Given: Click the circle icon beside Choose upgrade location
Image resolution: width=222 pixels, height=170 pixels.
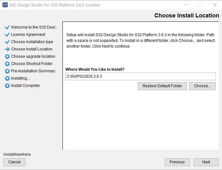Looking at the screenshot, I should 7,56.
